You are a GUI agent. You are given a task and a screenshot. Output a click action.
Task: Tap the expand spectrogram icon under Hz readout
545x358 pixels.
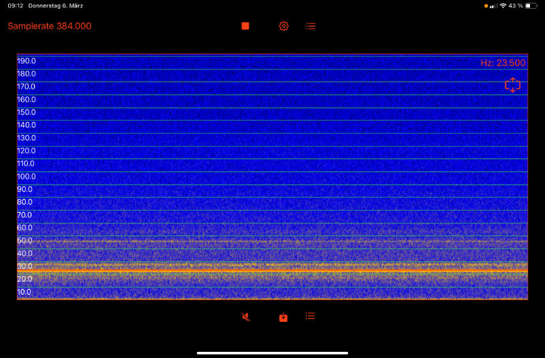[513, 85]
